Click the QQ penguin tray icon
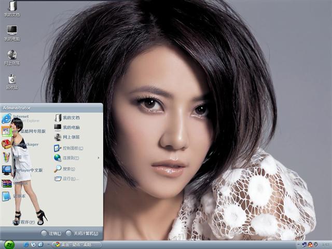332x249 pixels. 310,244
